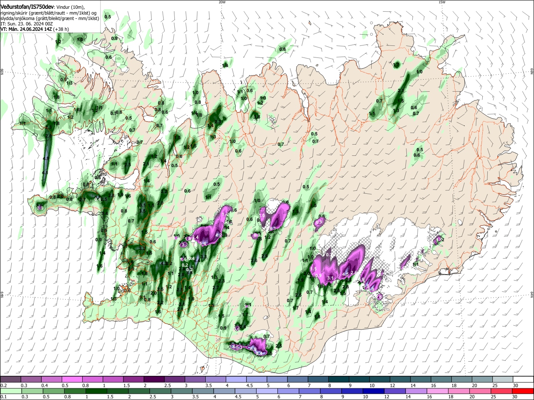Pick the light lavender snow swatch between 4 and 4.5
The height and width of the screenshot is (400, 534).
point(236,379)
